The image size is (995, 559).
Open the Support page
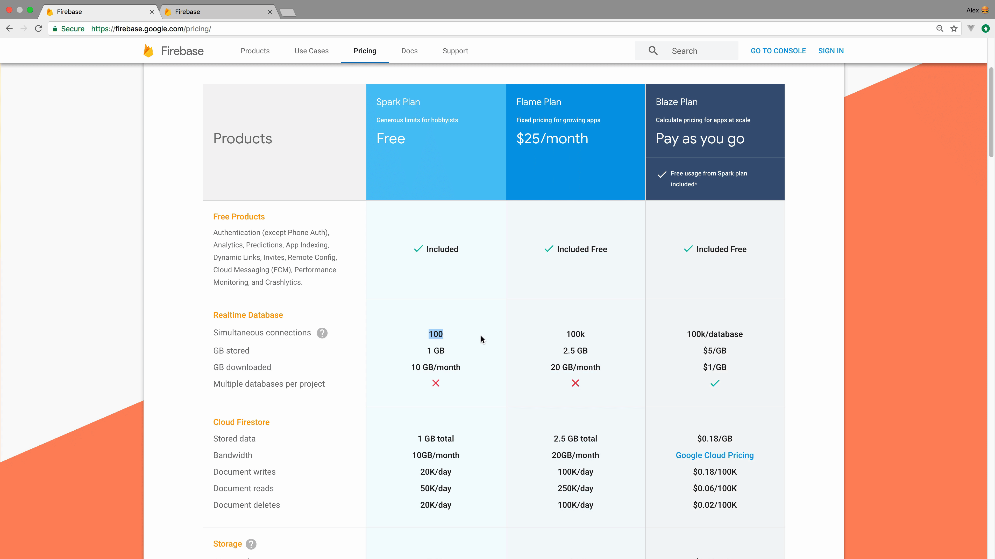455,51
